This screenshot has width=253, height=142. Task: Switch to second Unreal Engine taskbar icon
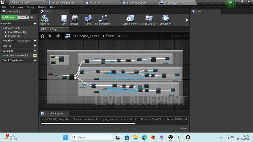click(x=188, y=137)
